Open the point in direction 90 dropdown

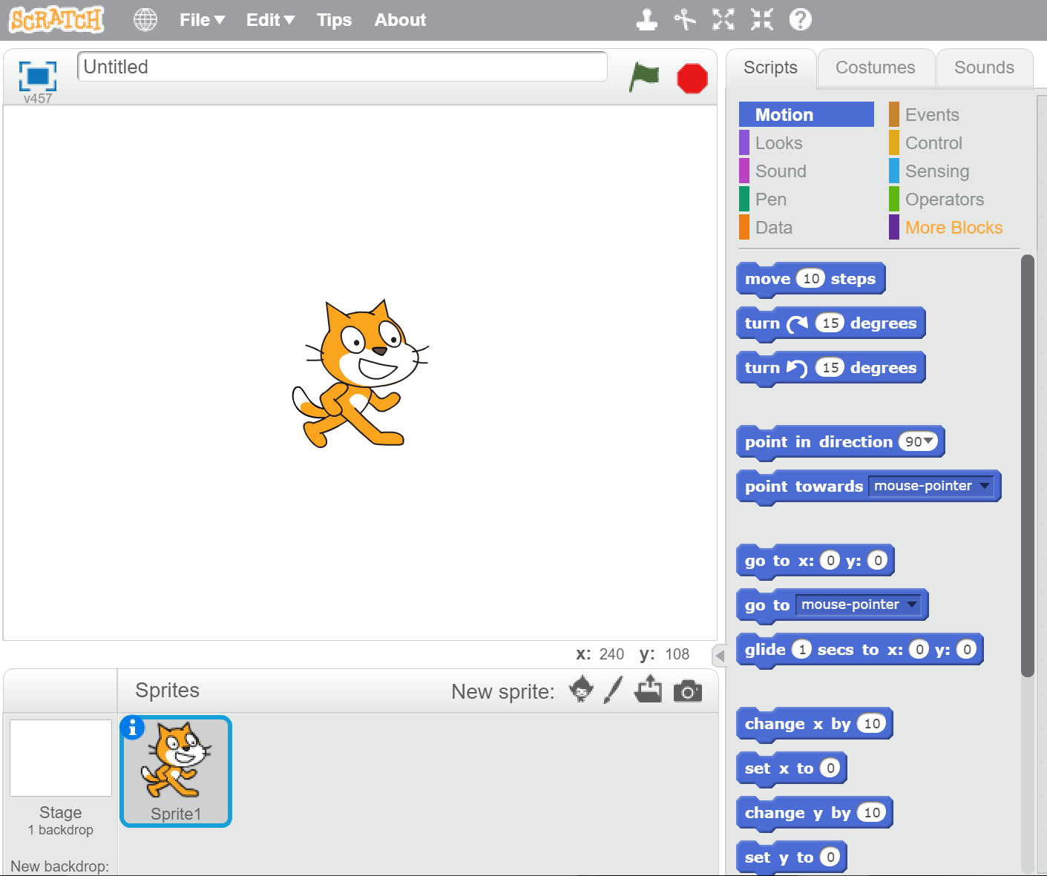point(928,441)
